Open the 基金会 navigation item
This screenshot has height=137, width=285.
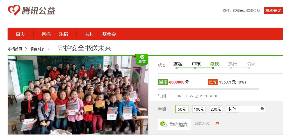pos(109,34)
